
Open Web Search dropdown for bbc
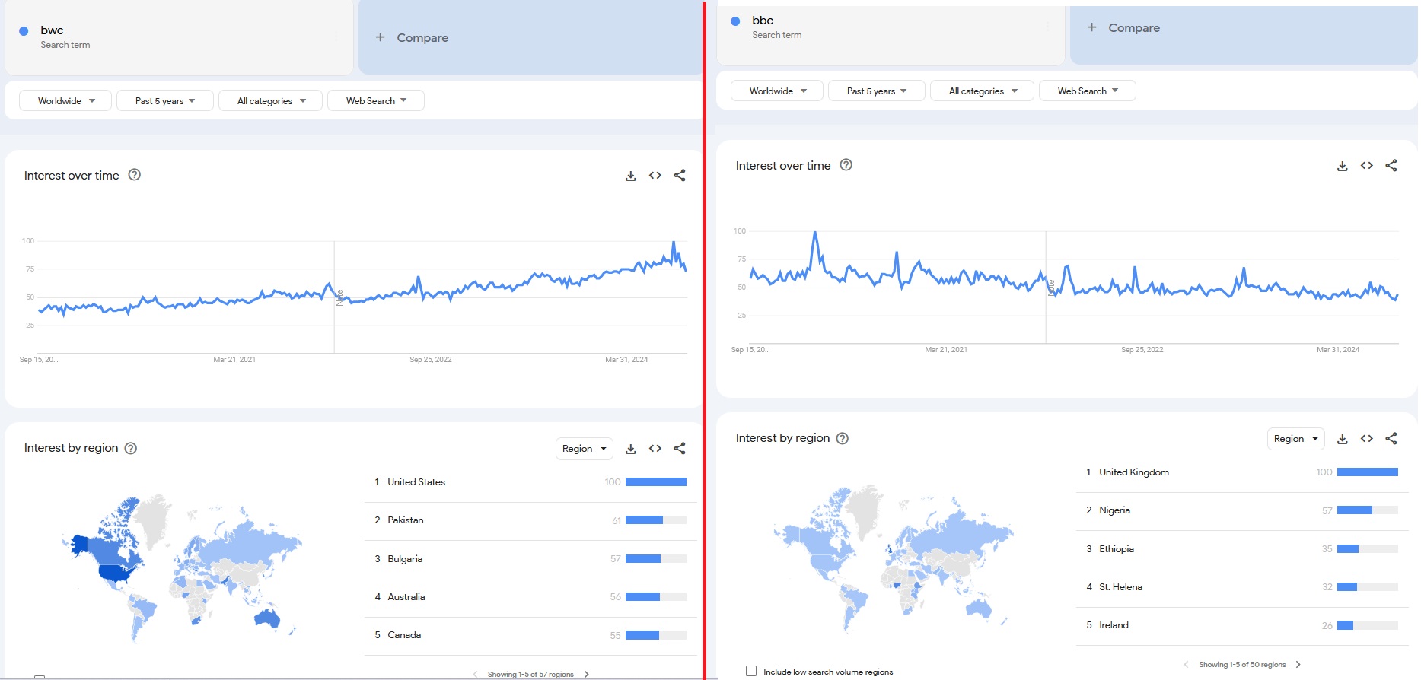tap(1088, 91)
